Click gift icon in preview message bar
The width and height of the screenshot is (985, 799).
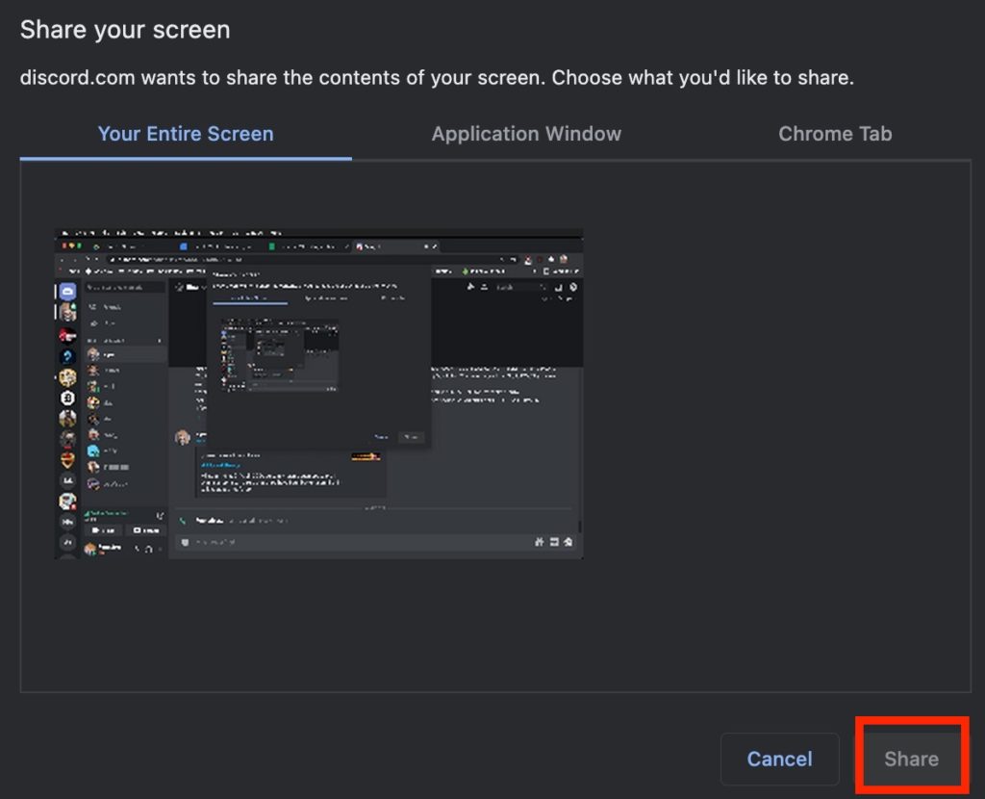coord(539,542)
